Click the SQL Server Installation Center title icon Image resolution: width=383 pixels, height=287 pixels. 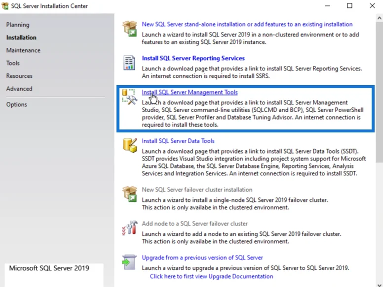[x=5, y=5]
